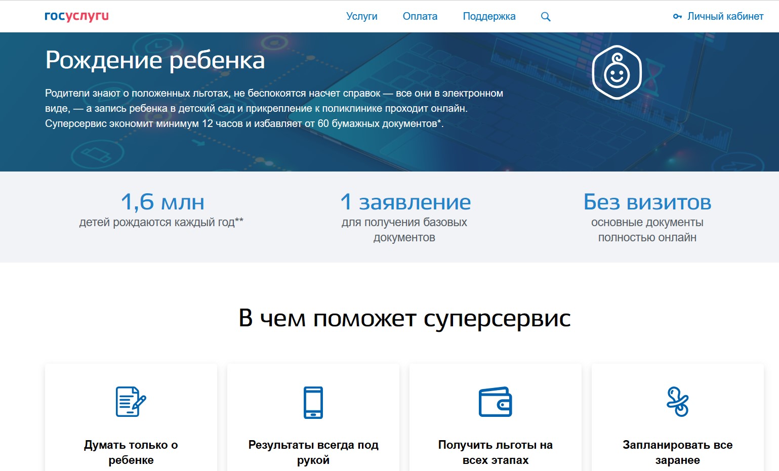
Task: Click the 1 заявление statistic
Action: coord(405,202)
